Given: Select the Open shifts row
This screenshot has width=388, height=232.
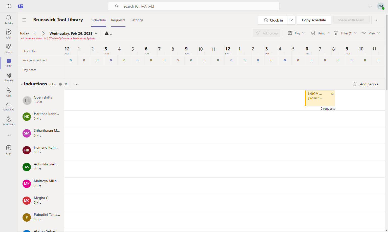Looking at the screenshot, I should (41, 100).
